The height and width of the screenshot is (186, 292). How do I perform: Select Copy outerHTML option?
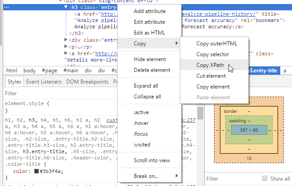pos(216,44)
